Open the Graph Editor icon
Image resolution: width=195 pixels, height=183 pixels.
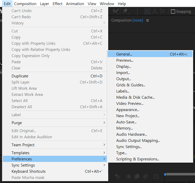[x=156, y=177]
